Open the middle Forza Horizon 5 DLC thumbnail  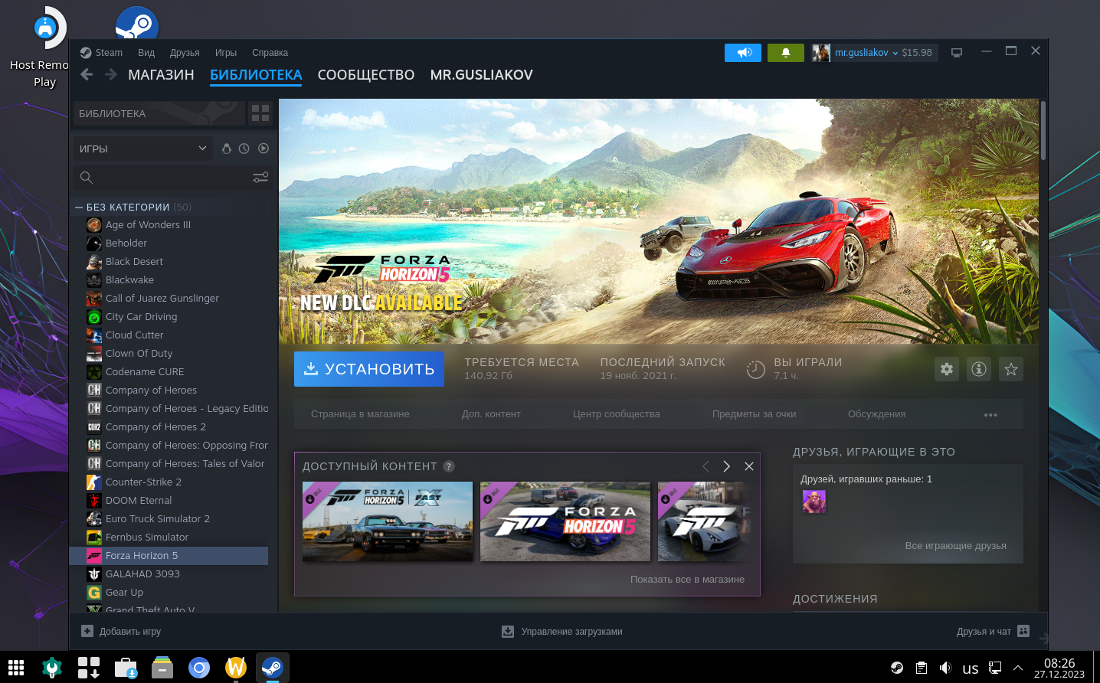pos(565,521)
